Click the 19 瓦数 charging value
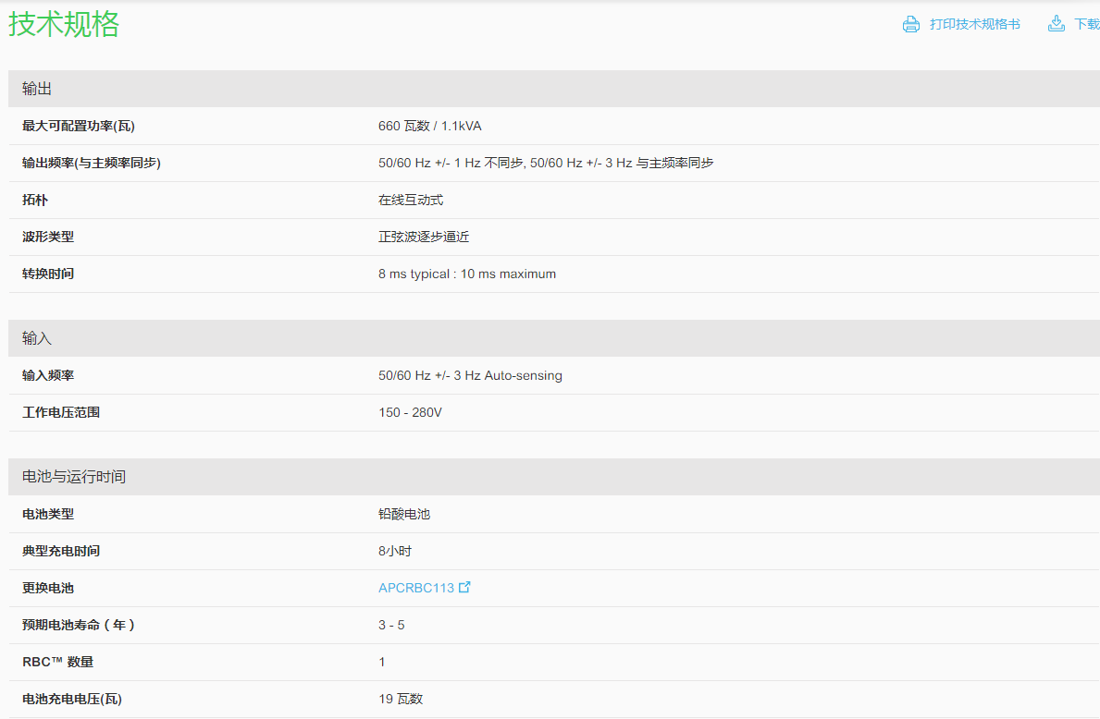Screen dimensions: 1100x719 click(x=401, y=699)
